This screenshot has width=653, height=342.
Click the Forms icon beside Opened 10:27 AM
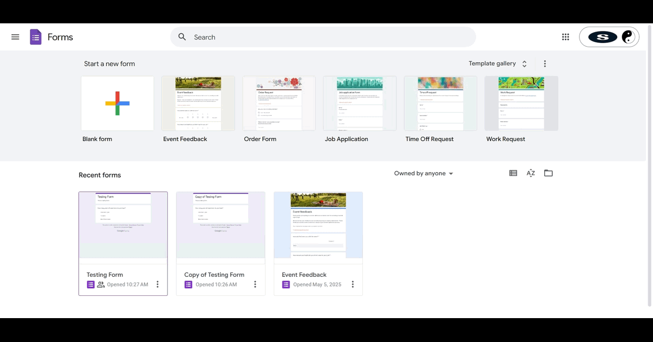click(x=90, y=284)
